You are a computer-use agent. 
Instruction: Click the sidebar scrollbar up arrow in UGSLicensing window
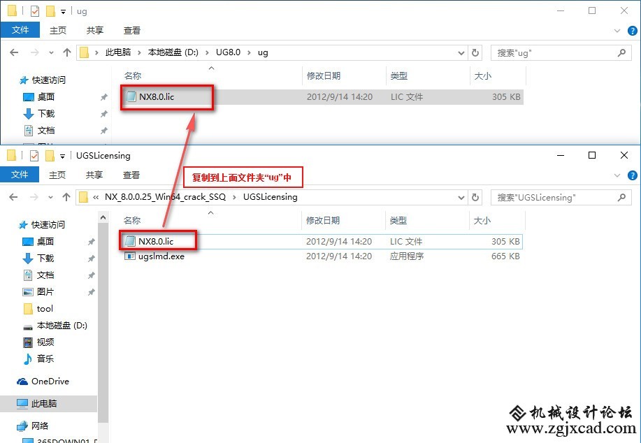coord(103,218)
